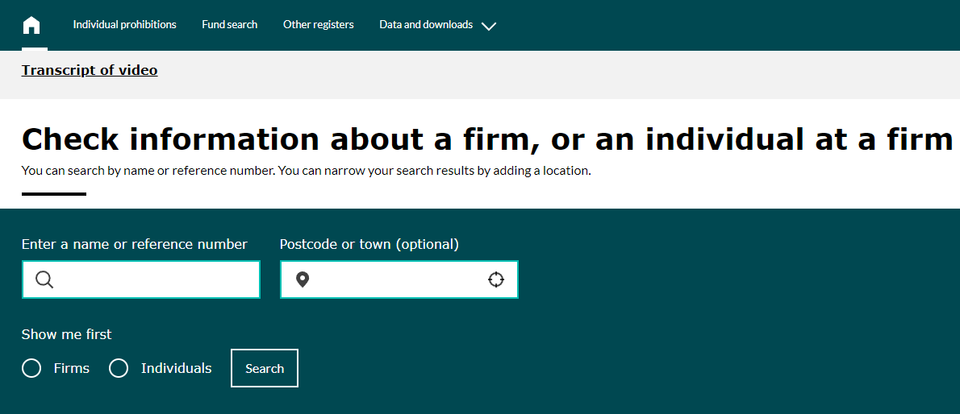This screenshot has width=960, height=414.
Task: Click the 'You can search by name' description text
Action: [306, 171]
